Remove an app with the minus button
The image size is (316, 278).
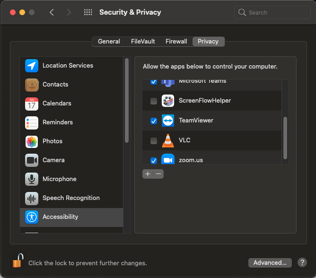158,174
